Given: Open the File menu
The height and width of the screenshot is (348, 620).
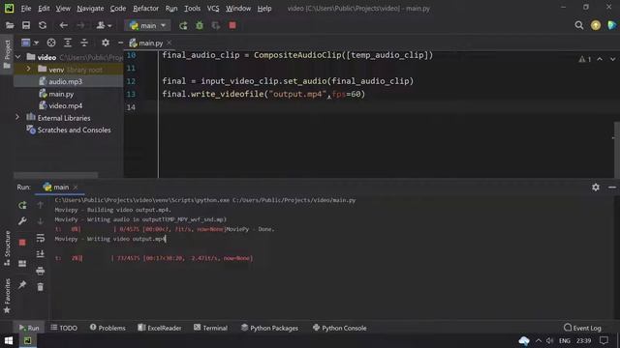Looking at the screenshot, I should pyautogui.click(x=26, y=9).
